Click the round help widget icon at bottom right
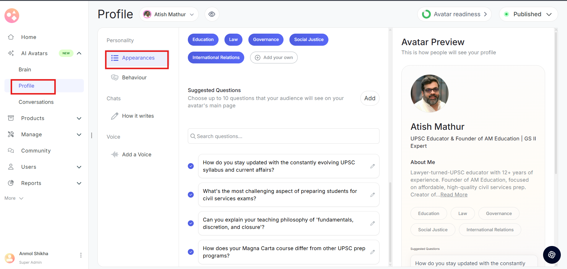The width and height of the screenshot is (567, 269). [x=552, y=255]
